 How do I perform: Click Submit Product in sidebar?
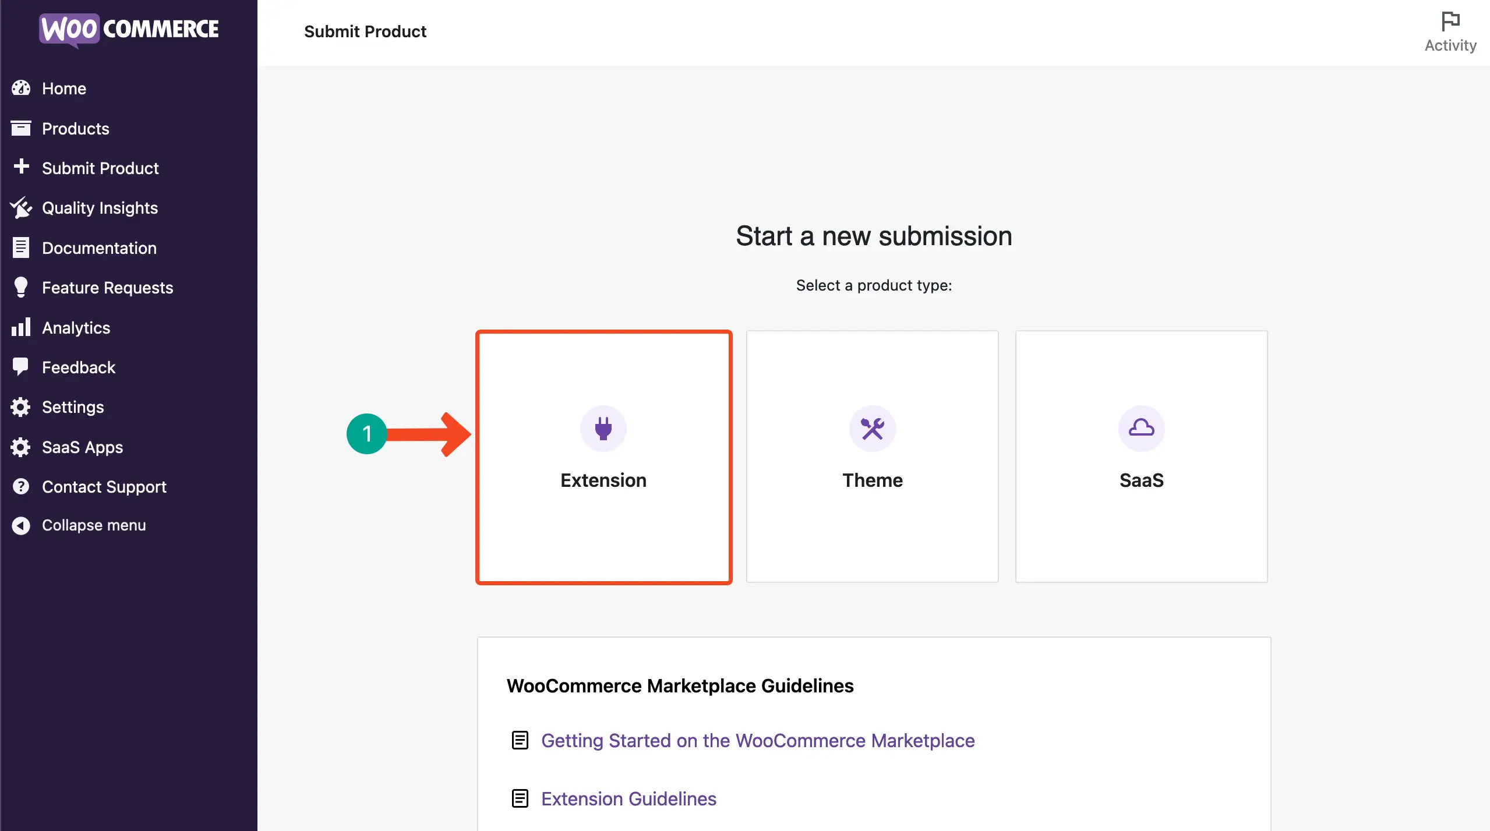99,167
